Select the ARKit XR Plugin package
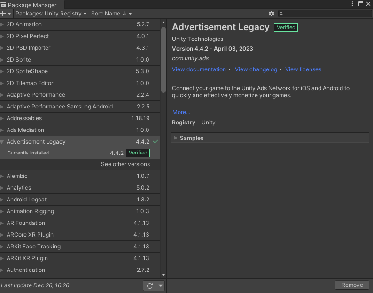373x293 pixels. [x=80, y=258]
